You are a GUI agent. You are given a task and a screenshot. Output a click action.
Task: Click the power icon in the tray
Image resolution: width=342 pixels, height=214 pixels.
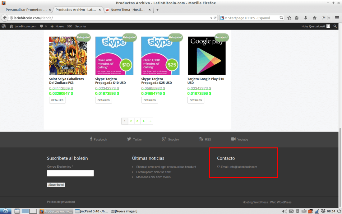click(339, 211)
